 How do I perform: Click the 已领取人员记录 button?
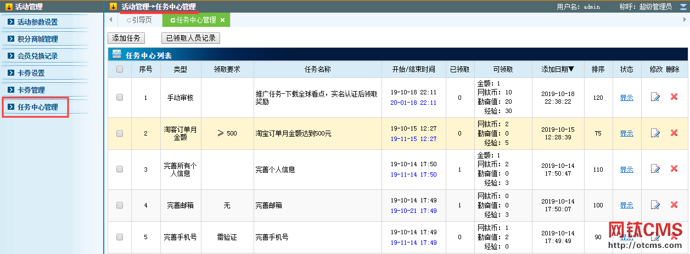pyautogui.click(x=190, y=38)
